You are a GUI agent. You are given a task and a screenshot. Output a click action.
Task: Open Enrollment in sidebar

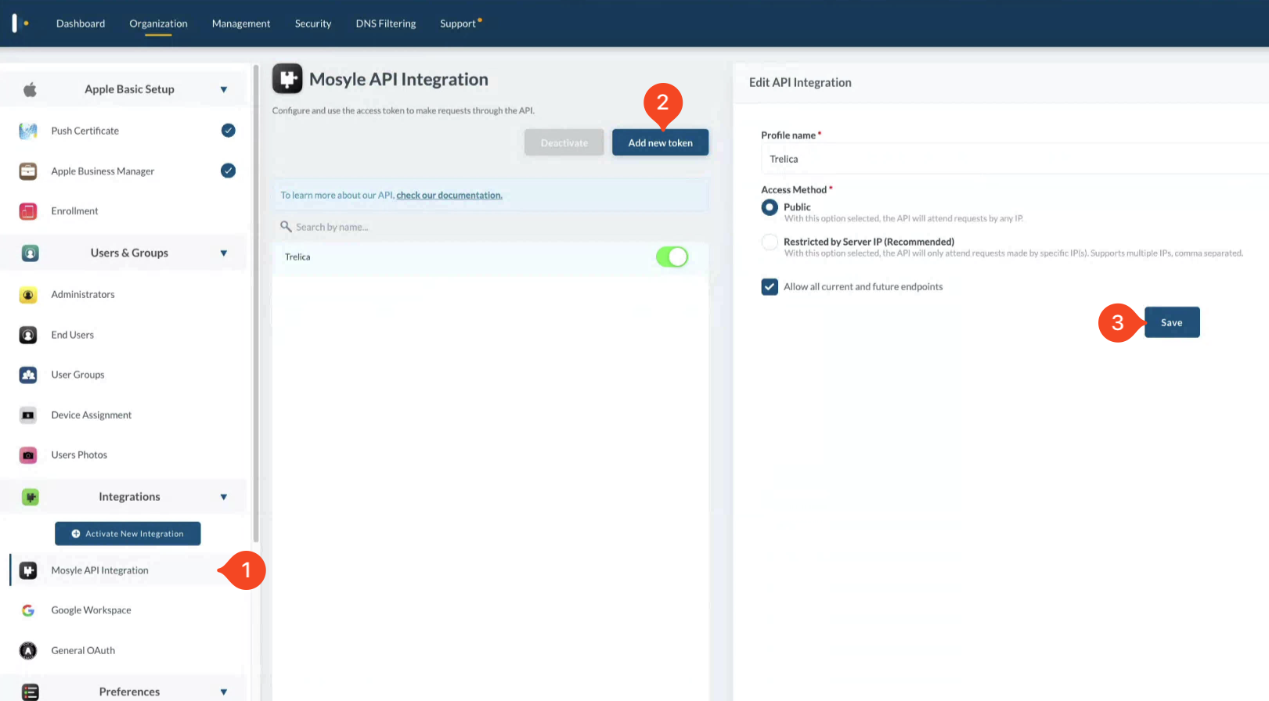tap(74, 211)
